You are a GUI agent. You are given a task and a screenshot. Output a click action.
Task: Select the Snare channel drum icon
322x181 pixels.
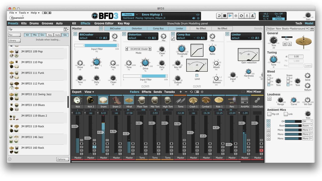point(103,100)
